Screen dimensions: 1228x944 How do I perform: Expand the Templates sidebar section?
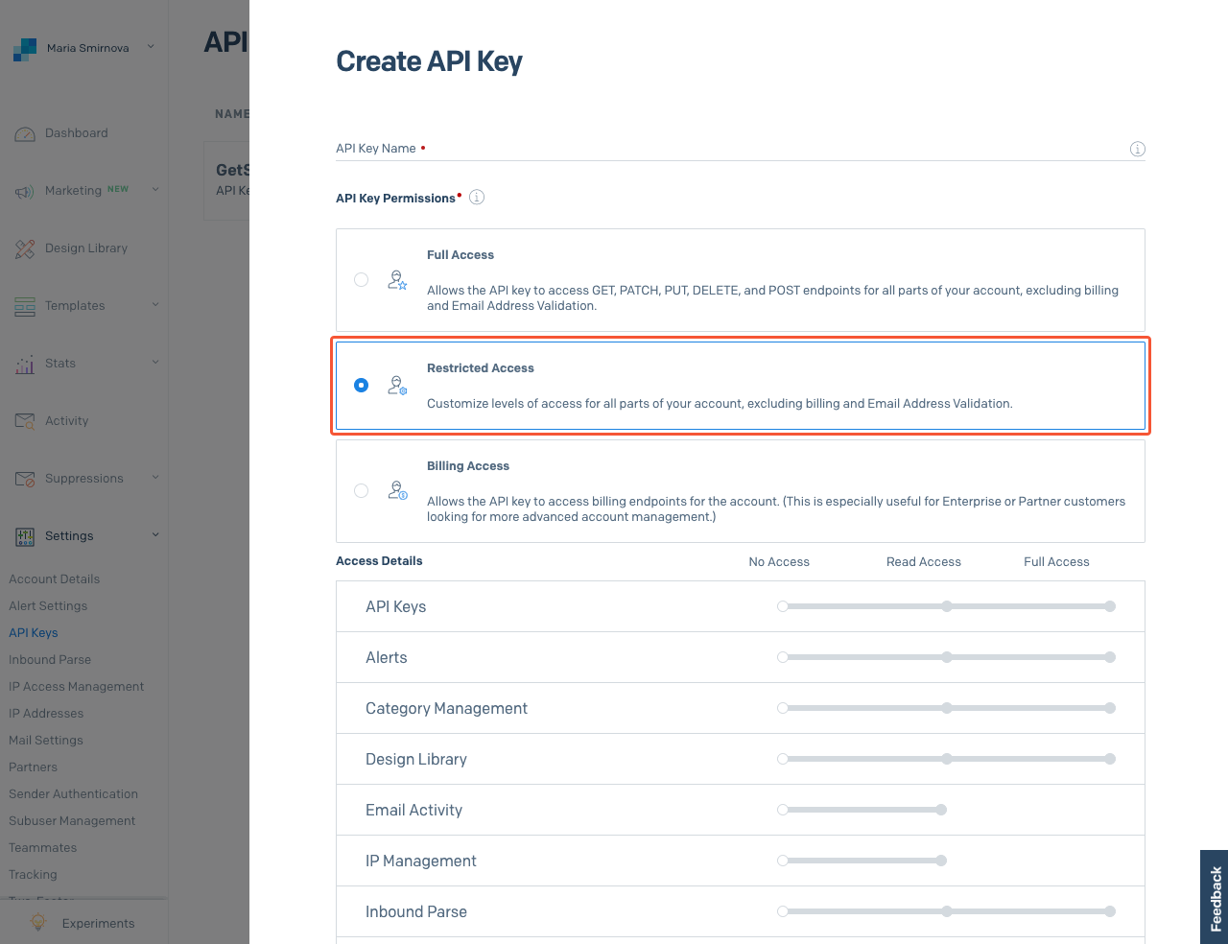click(x=154, y=305)
